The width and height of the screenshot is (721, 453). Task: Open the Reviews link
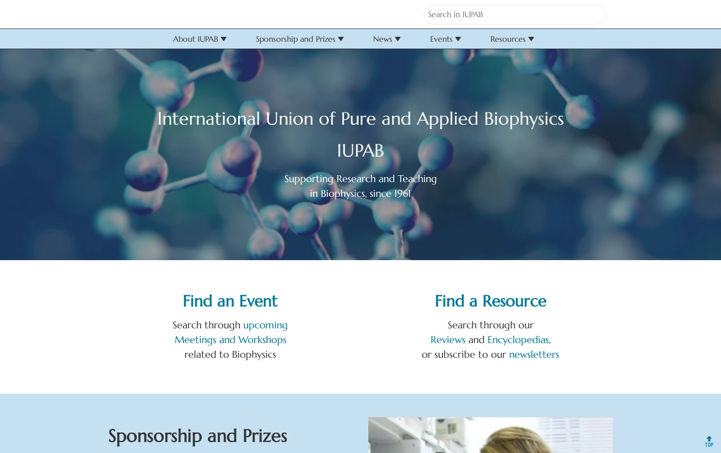click(x=448, y=340)
